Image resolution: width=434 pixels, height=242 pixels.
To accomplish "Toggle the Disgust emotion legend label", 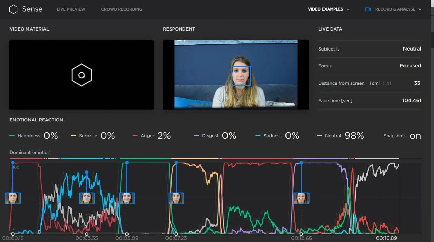I will click(210, 136).
